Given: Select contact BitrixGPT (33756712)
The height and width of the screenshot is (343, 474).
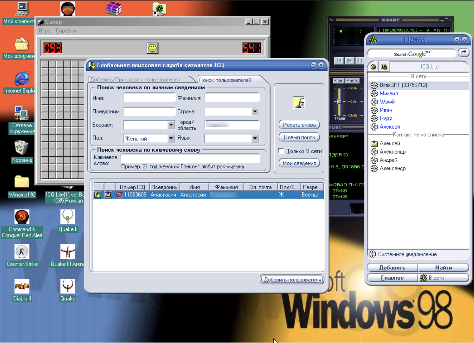Looking at the screenshot, I should [418, 85].
